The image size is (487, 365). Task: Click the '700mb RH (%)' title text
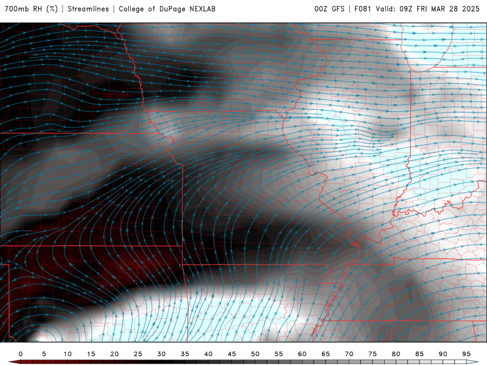click(31, 9)
